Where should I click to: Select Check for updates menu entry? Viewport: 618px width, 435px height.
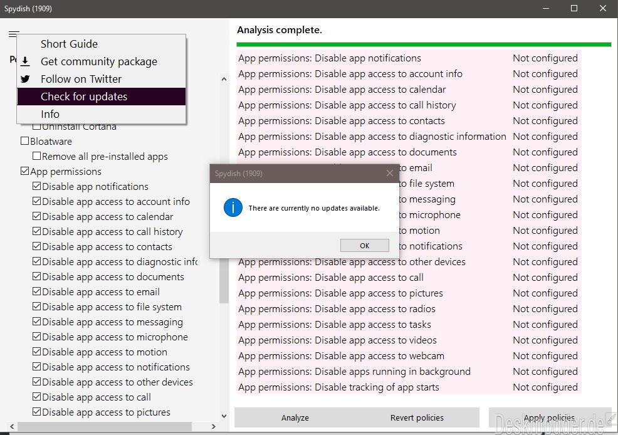[x=102, y=97]
